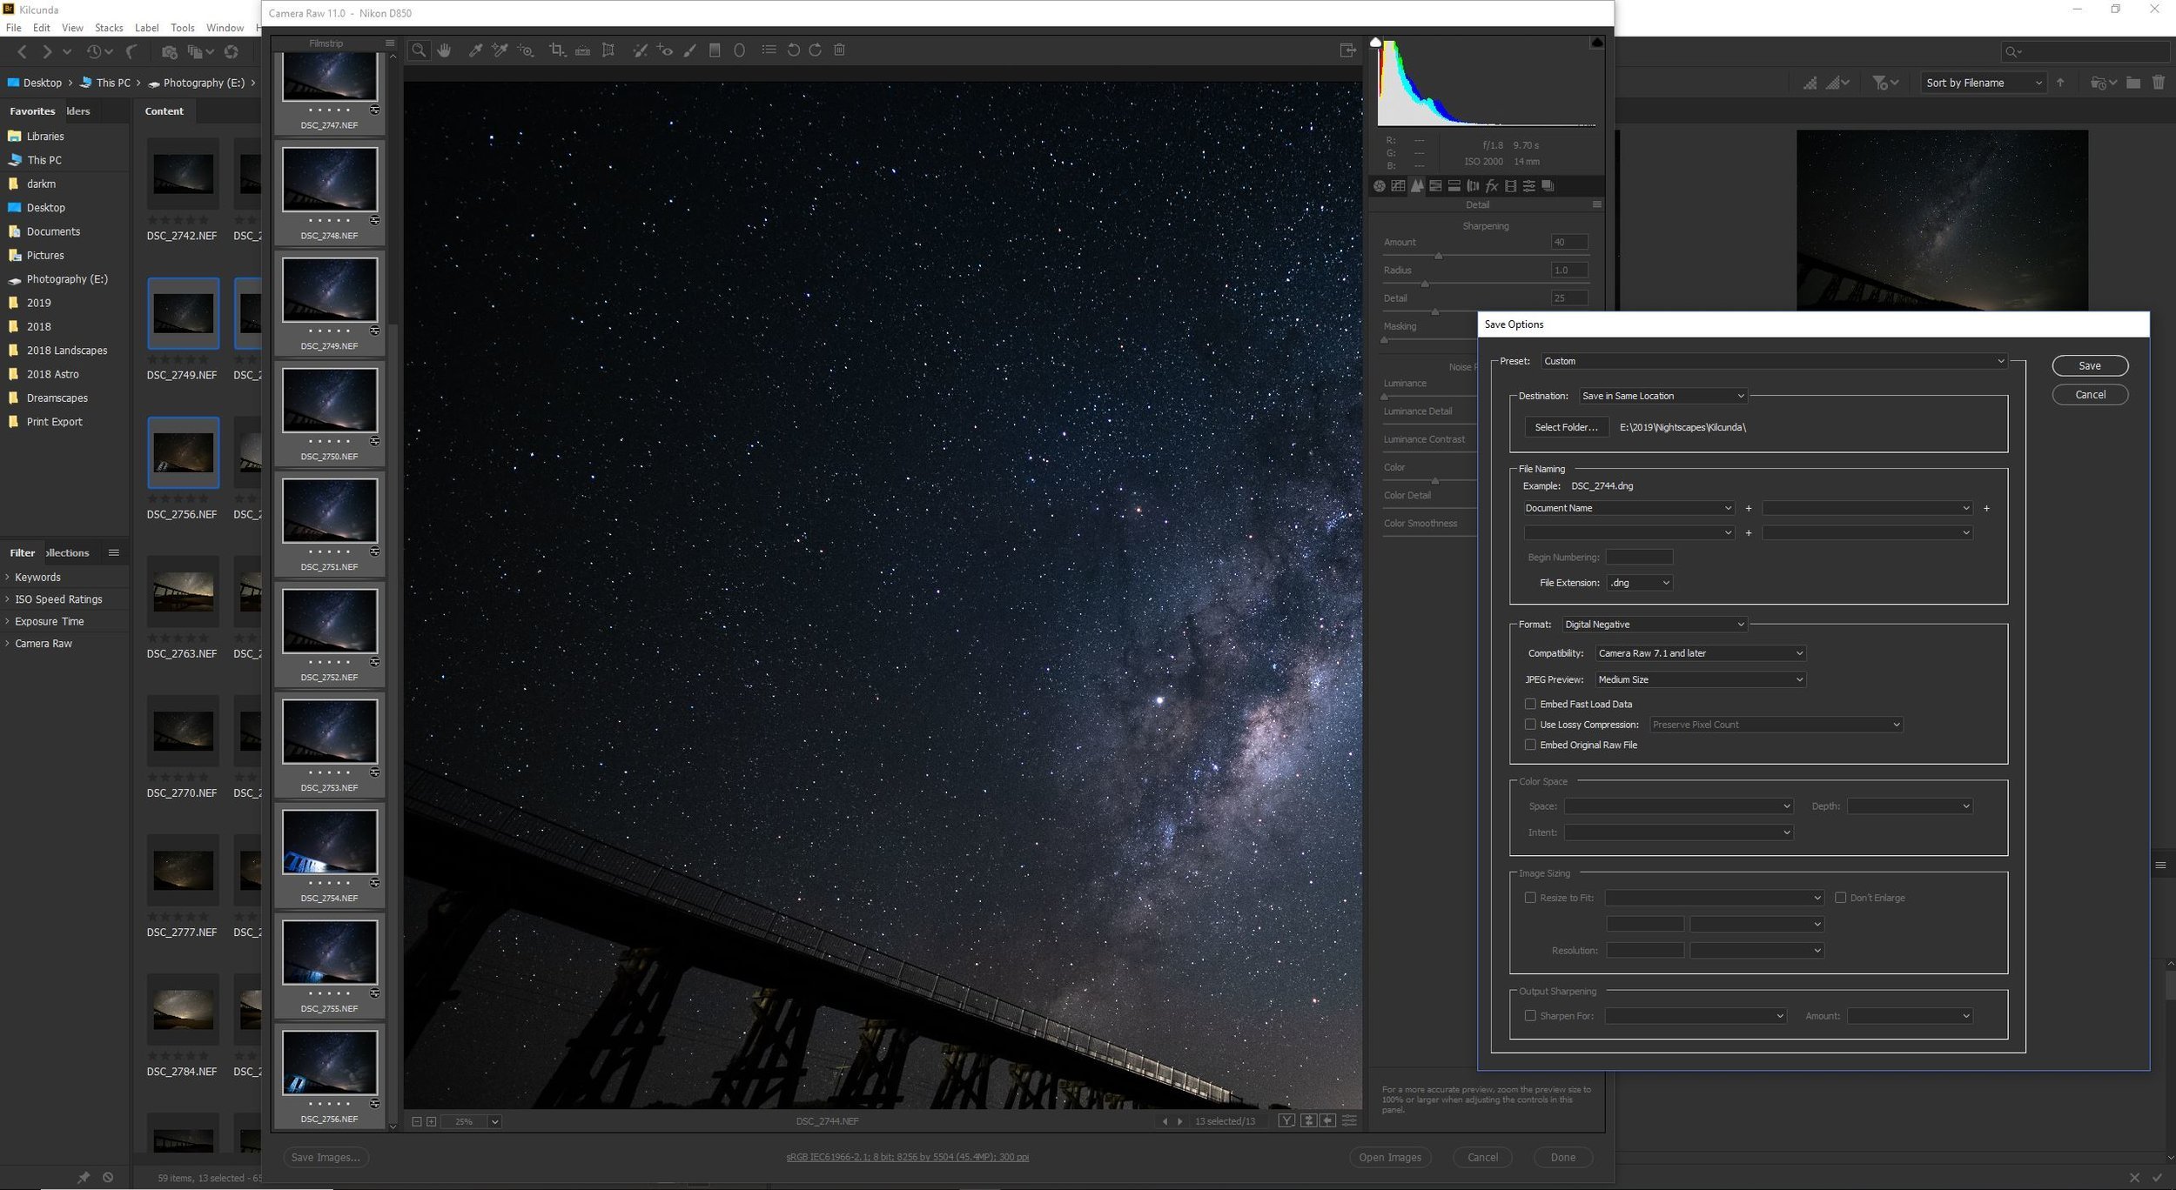Open the File menu in Bridge
This screenshot has width=2176, height=1190.
13,28
